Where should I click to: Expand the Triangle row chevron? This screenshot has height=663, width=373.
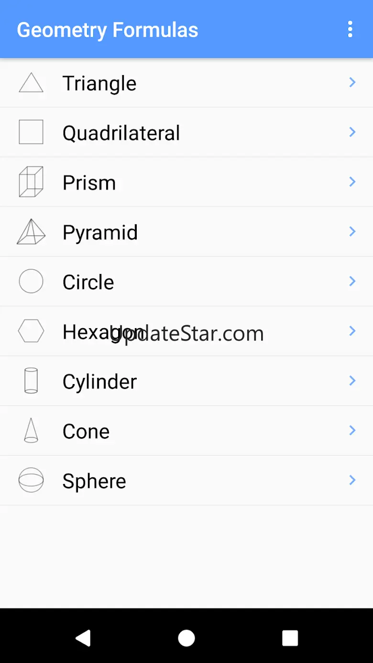coord(352,83)
